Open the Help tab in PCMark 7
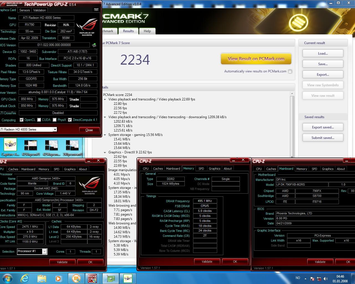The height and width of the screenshot is (284, 355). click(147, 31)
